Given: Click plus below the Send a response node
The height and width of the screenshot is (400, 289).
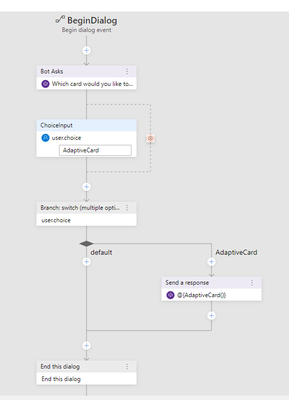Looking at the screenshot, I should 211,316.
